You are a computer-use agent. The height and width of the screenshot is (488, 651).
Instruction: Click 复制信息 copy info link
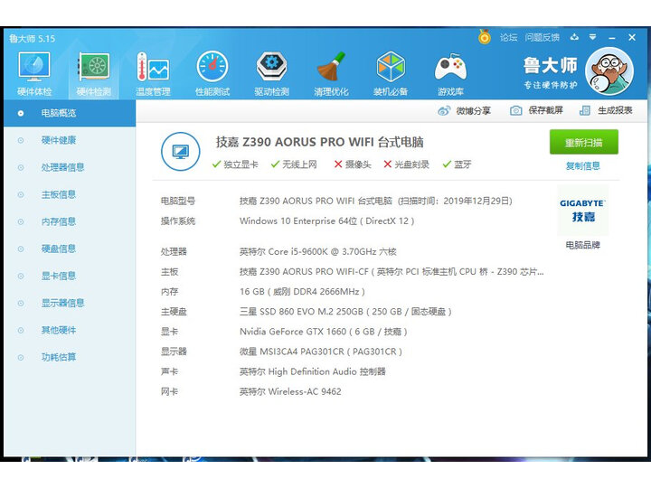(x=583, y=166)
